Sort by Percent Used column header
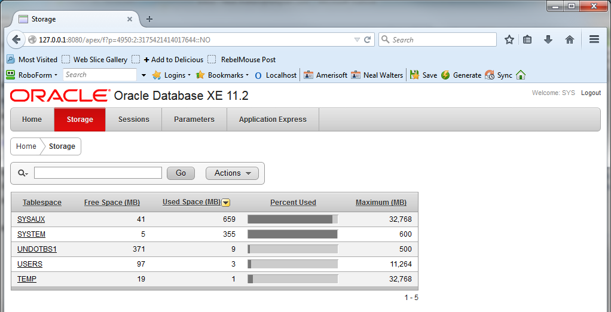 [293, 203]
